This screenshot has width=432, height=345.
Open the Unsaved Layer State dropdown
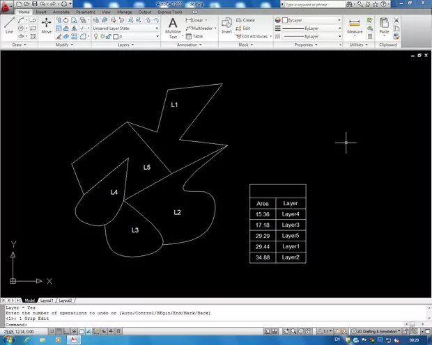click(124, 29)
